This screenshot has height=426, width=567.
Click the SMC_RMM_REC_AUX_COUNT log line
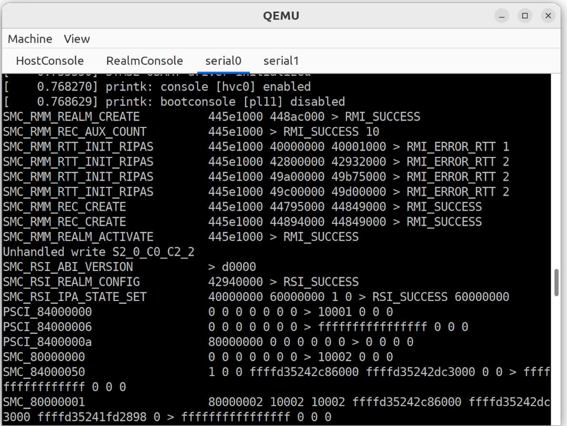pyautogui.click(x=191, y=132)
